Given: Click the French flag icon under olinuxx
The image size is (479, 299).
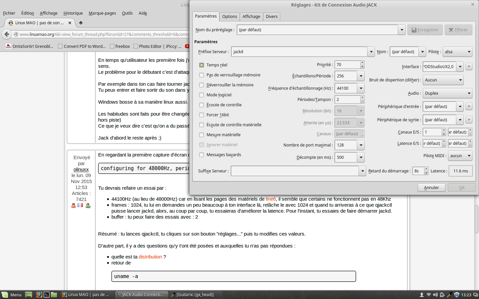Looking at the screenshot, I should [x=80, y=205].
